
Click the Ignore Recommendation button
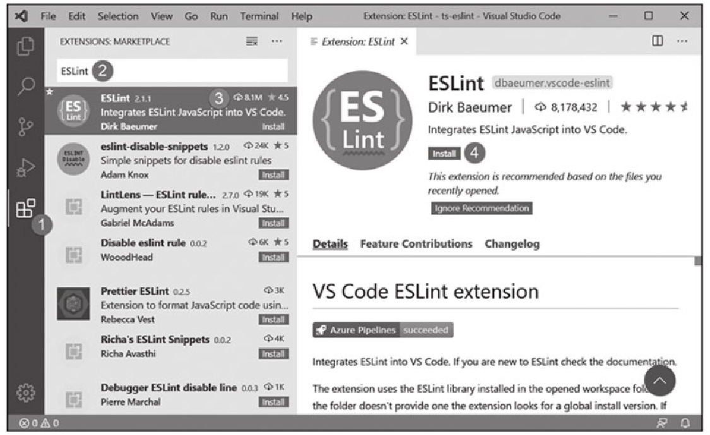point(482,208)
